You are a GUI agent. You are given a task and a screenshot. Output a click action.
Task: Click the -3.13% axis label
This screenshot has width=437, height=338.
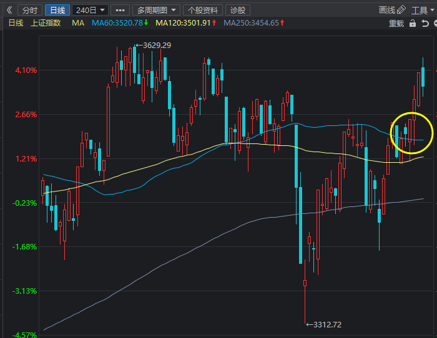24,291
